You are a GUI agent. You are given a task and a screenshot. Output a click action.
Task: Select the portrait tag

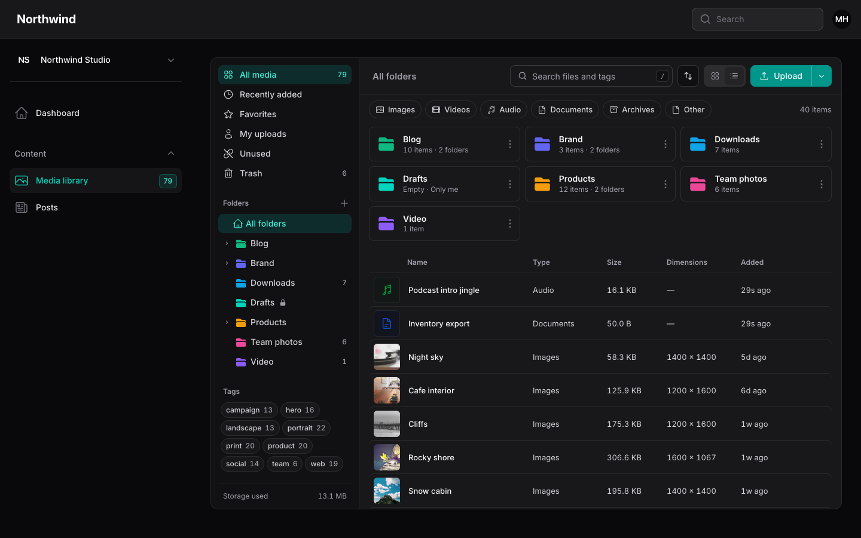[x=306, y=428]
